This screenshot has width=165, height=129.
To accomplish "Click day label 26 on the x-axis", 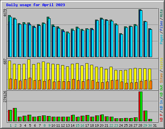I will (131, 125).
